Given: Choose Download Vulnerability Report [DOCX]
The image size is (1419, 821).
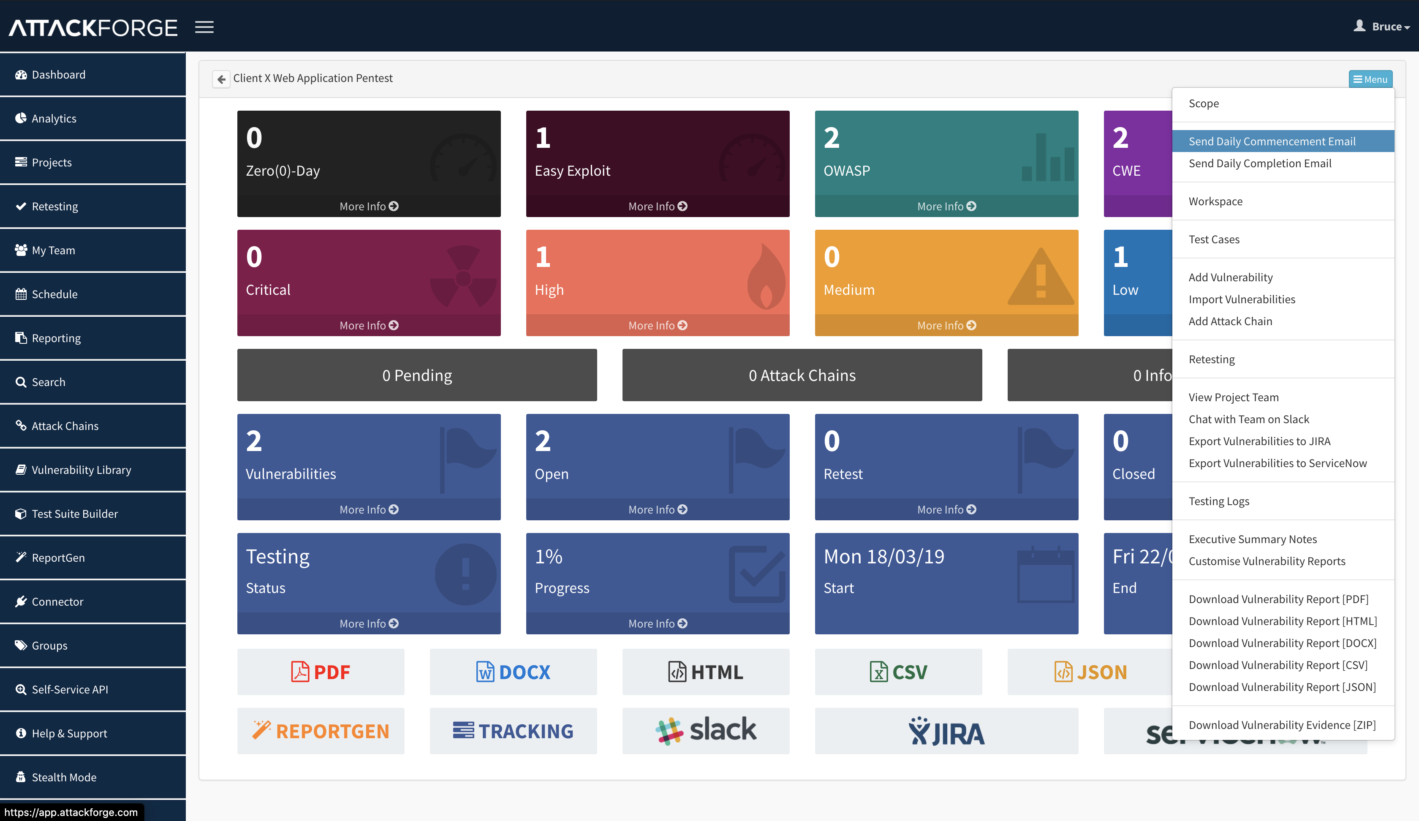Looking at the screenshot, I should coord(1283,642).
